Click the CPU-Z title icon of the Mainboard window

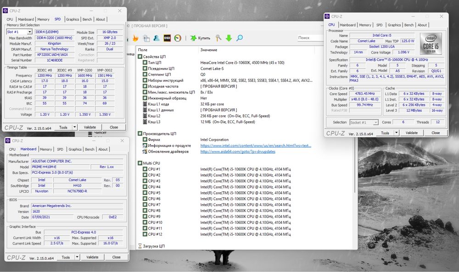point(8,141)
